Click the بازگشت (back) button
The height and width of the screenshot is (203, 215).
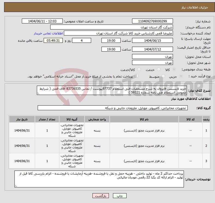(101, 196)
